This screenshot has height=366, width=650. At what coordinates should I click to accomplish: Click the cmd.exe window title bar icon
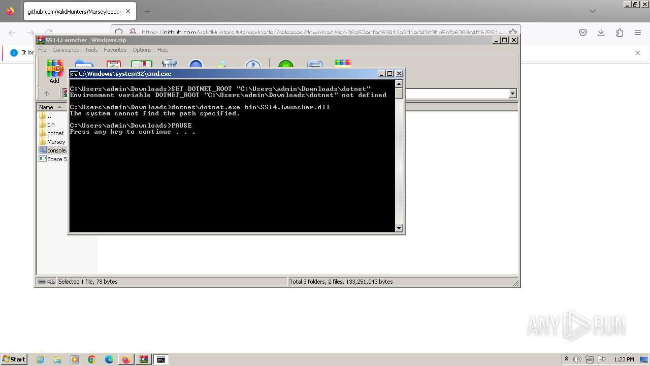coord(74,74)
